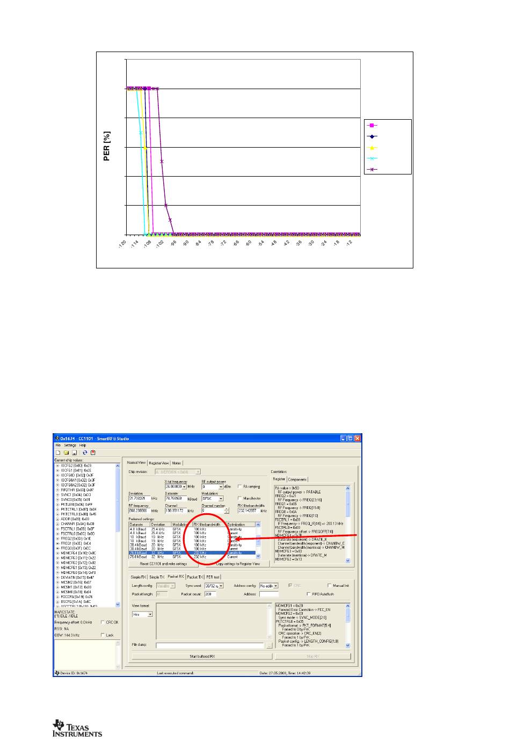Click the Stop RX button

point(313,656)
